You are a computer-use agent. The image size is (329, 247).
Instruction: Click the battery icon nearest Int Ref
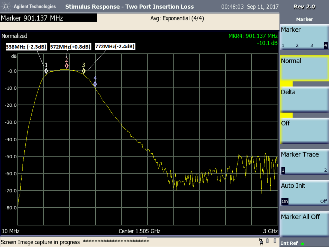(x=275, y=241)
